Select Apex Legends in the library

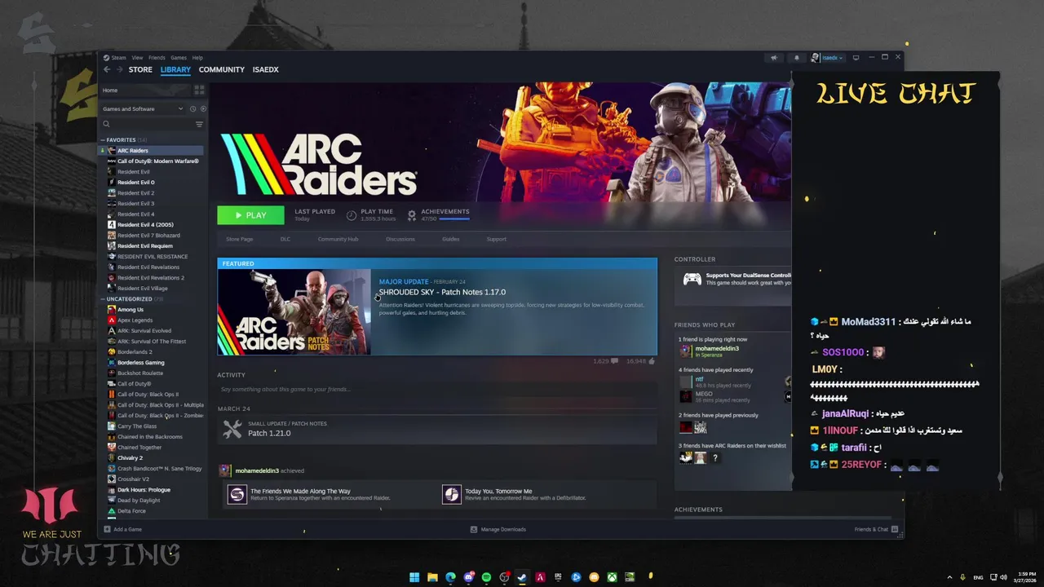point(135,320)
